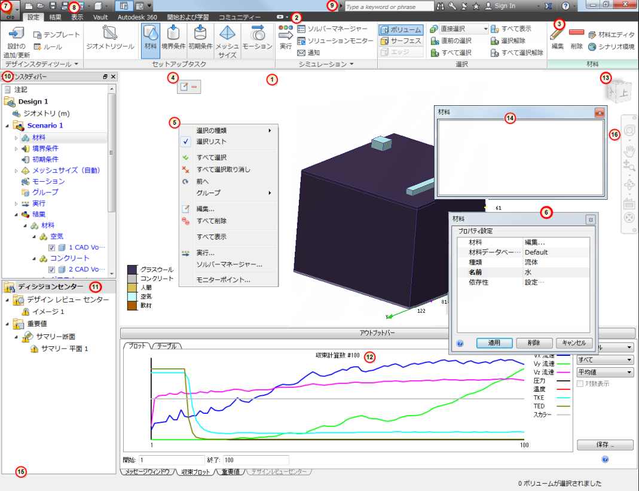The height and width of the screenshot is (491, 639).
Task: Click the help icon in the 材料 dialog
Action: pos(460,343)
